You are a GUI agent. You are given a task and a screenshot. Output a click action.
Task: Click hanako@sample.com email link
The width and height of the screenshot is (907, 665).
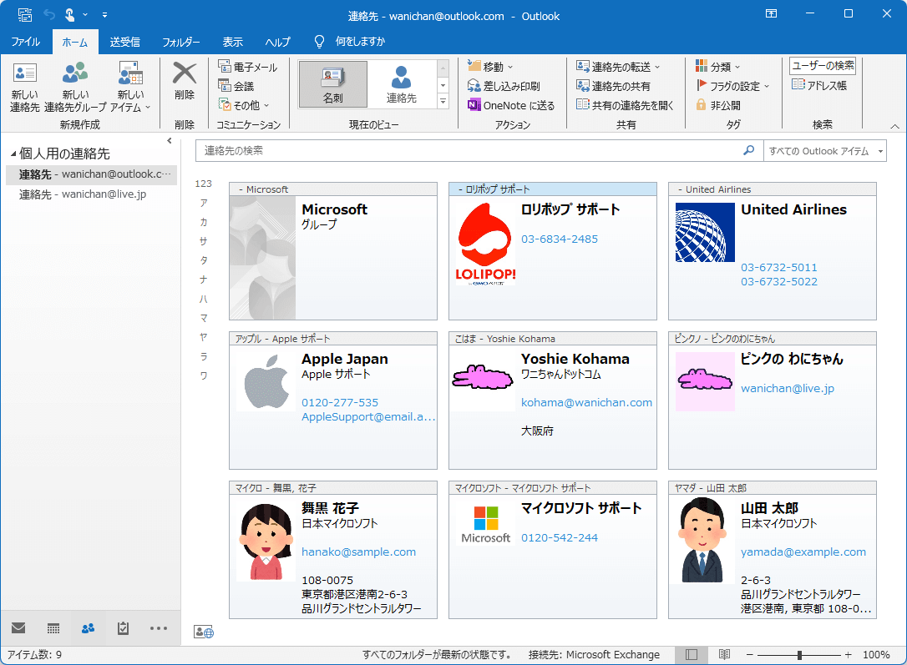click(x=358, y=552)
